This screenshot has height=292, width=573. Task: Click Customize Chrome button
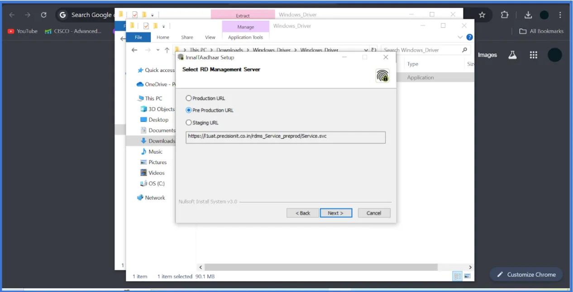526,274
